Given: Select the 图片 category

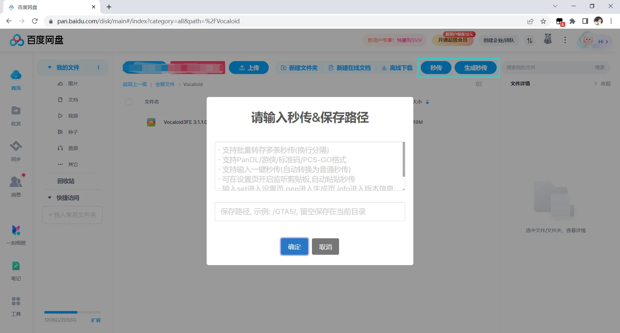Looking at the screenshot, I should pyautogui.click(x=73, y=84).
